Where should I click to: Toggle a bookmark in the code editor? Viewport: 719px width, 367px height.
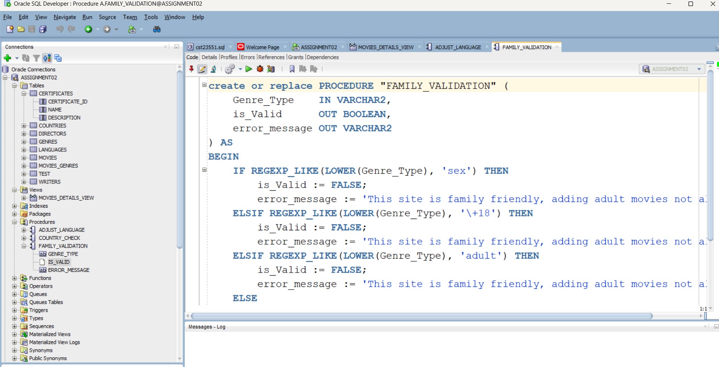[x=292, y=69]
